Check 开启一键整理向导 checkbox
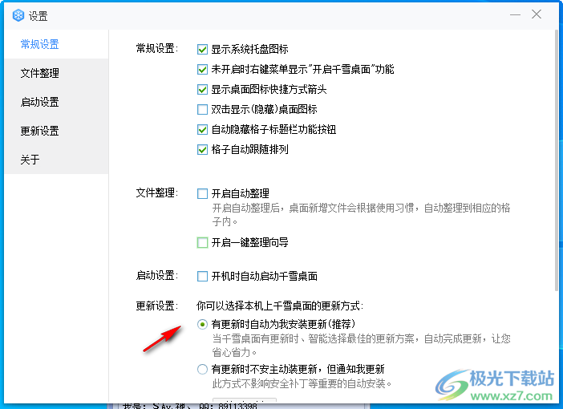 pyautogui.click(x=203, y=243)
